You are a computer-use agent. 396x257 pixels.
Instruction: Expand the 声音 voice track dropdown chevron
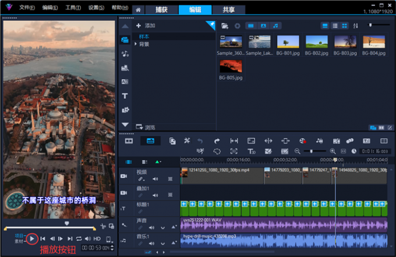click(162, 227)
